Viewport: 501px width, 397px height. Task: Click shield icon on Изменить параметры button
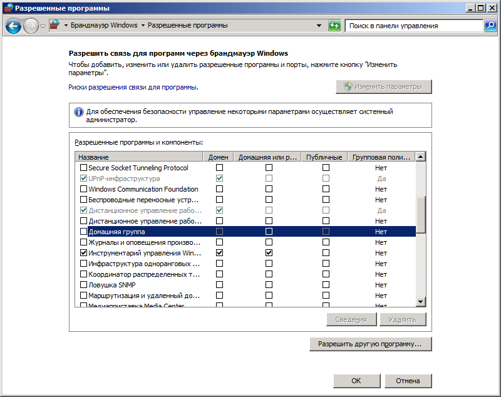[x=346, y=86]
